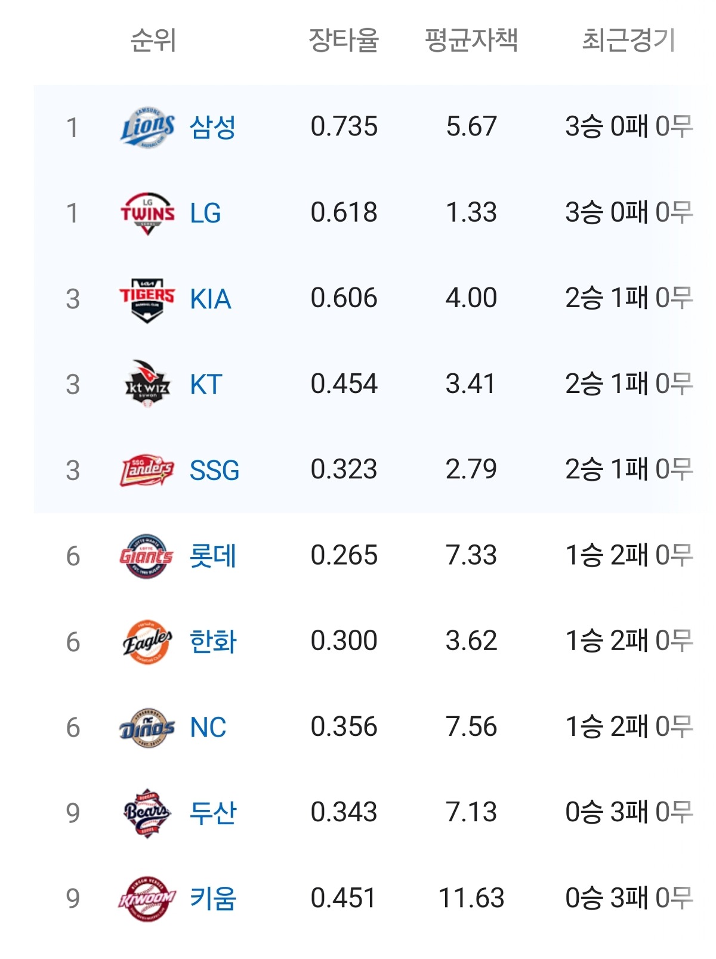Click the Doosan Bears logo
This screenshot has height=959, width=716.
tap(147, 813)
